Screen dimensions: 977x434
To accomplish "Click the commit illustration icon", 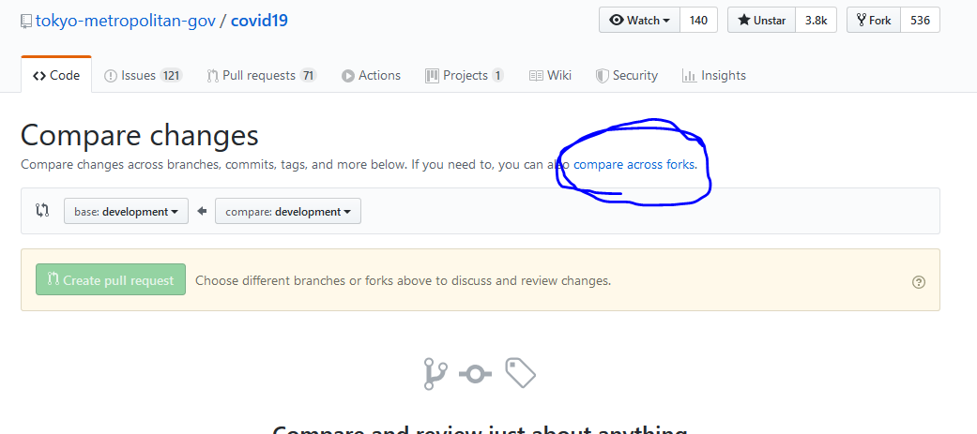I will 476,374.
